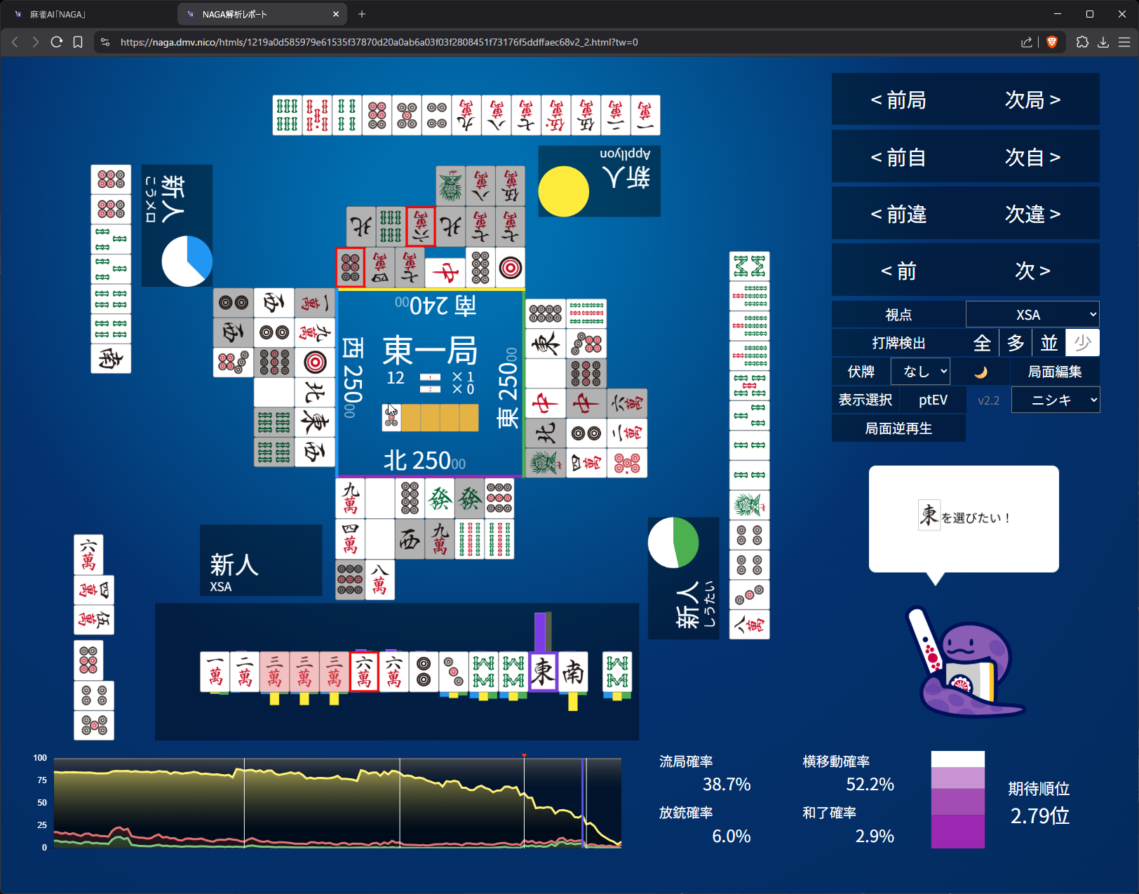Open the browser extensions puzzle icon
Screen dimensions: 1139x894
pos(1082,42)
